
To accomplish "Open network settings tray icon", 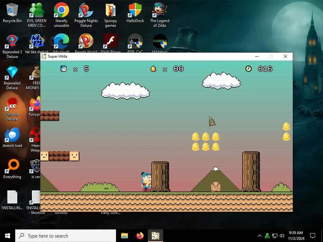I will [x=275, y=236].
